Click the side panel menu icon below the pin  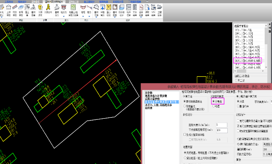[270, 32]
